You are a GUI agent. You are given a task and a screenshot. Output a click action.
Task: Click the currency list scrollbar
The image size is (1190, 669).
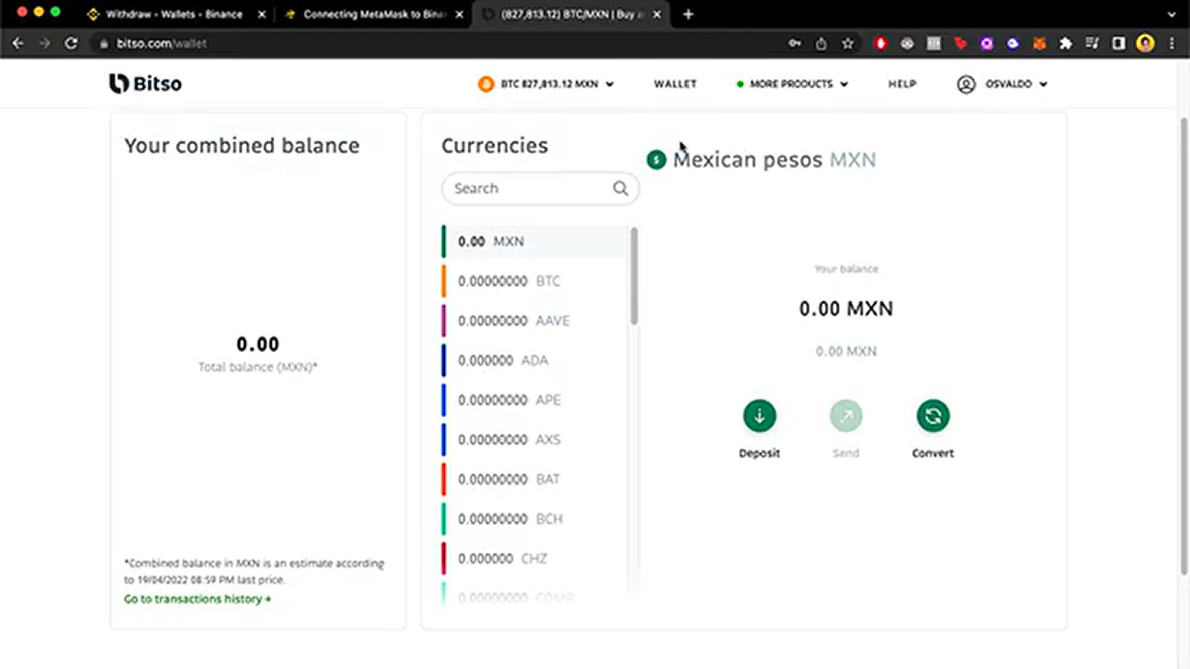click(x=634, y=276)
